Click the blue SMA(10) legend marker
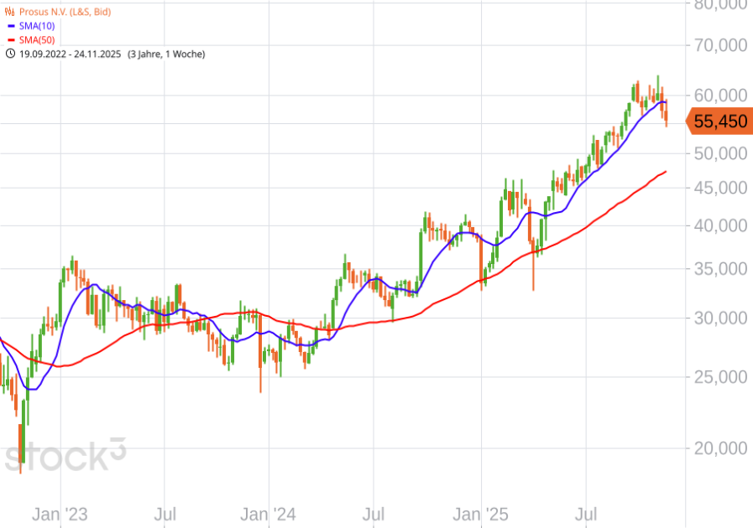This screenshot has width=753, height=528. coord(10,27)
